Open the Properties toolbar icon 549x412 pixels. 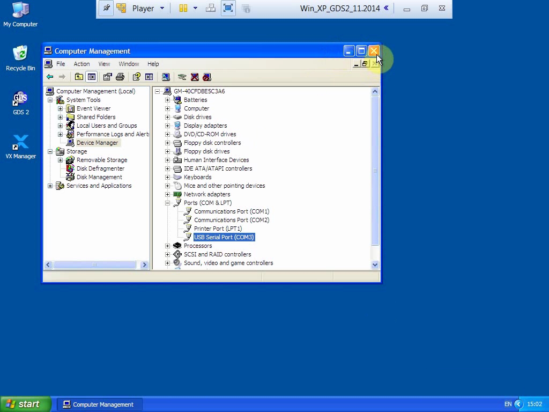107,77
